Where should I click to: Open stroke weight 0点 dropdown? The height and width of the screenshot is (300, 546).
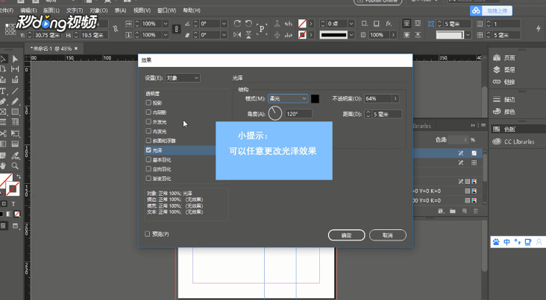(351, 24)
